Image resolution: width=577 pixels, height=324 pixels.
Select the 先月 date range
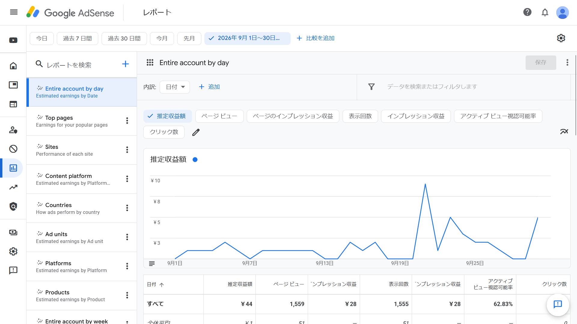tap(189, 38)
